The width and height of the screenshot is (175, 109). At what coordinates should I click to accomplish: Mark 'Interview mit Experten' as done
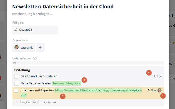coord(16,90)
